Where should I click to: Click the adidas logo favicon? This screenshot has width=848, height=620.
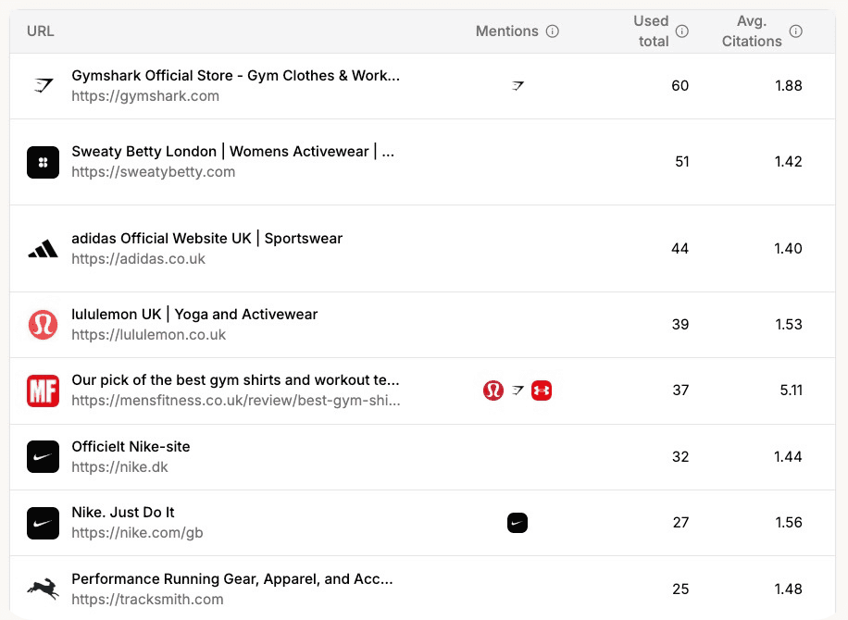(x=44, y=249)
